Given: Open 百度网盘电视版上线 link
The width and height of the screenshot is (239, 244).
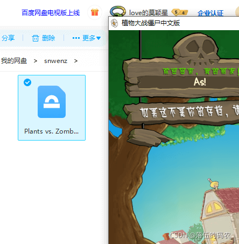Looking at the screenshot, I should (51, 13).
